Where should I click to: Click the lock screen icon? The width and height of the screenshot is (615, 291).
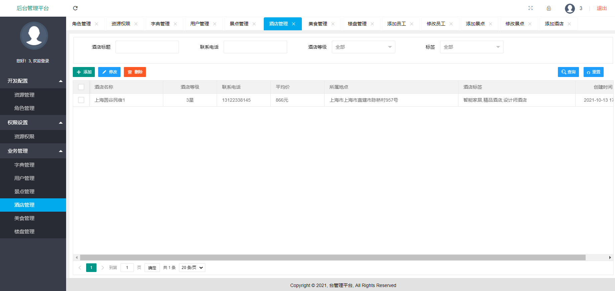(x=549, y=8)
